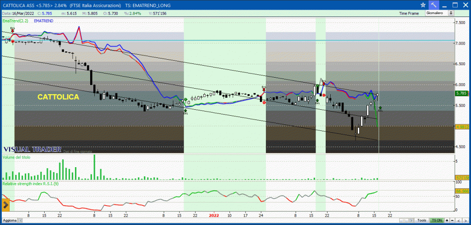
Task: Click the M:5.805 max value in info bar
Action: point(89,13)
